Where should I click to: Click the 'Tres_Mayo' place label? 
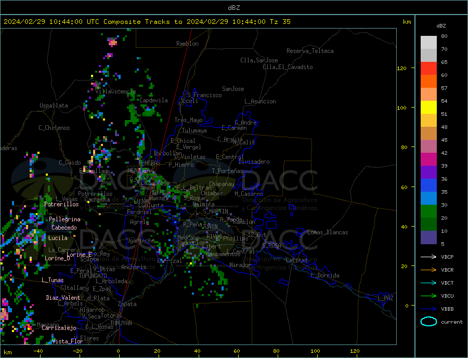coord(188,120)
